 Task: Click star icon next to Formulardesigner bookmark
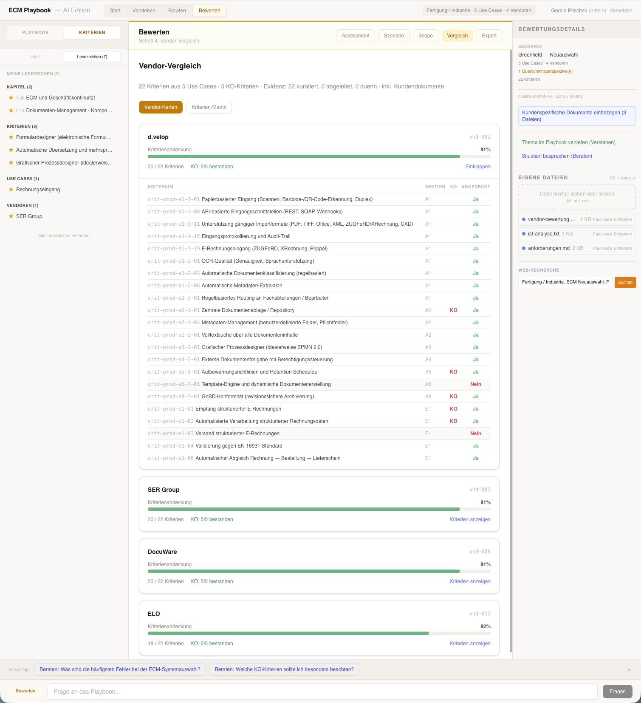tap(11, 137)
